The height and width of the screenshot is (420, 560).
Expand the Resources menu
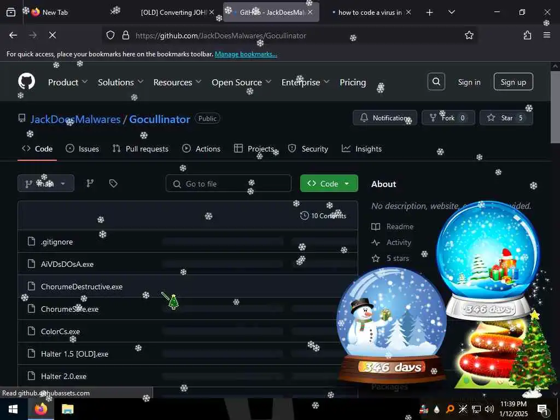click(178, 82)
